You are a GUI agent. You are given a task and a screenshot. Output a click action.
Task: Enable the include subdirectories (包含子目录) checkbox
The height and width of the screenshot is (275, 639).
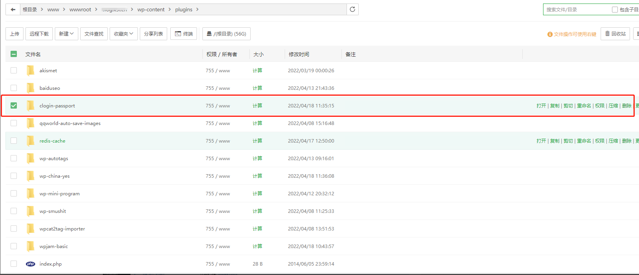click(615, 9)
